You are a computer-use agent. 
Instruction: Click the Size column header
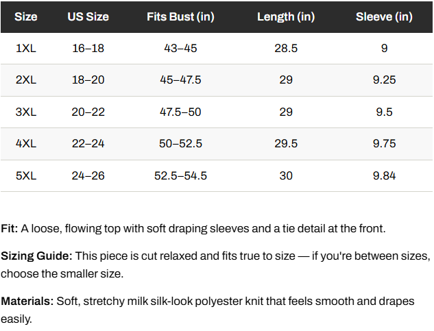(x=26, y=17)
